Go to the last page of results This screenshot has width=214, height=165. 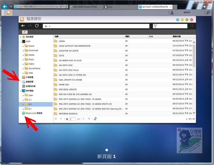(89, 119)
